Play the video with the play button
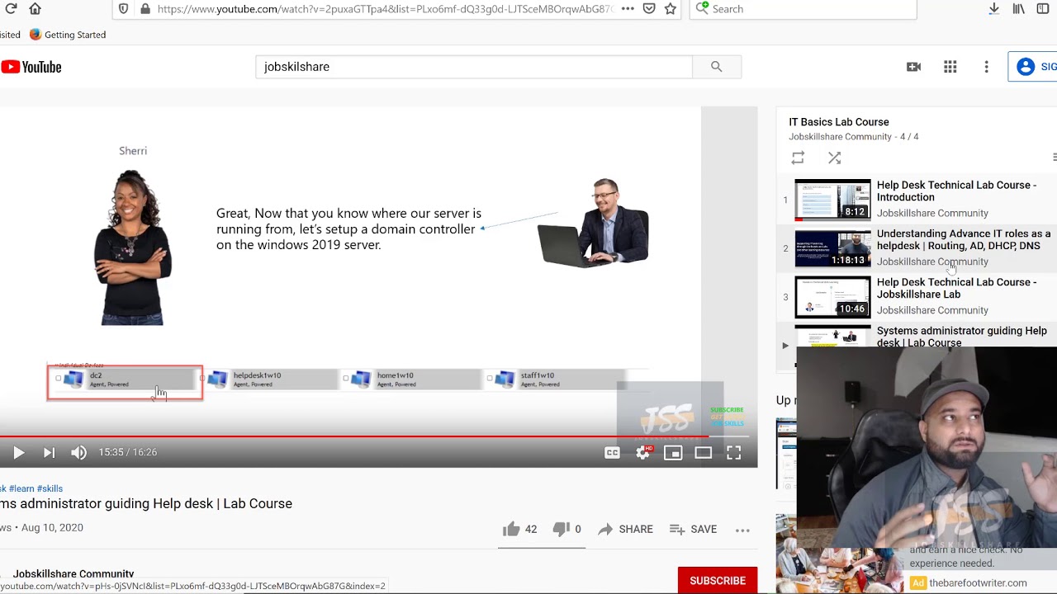The height and width of the screenshot is (594, 1057). (x=18, y=452)
